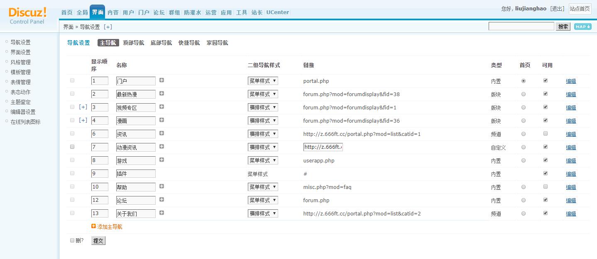
Task: Click the plus icon beside 门户 name field
Action: point(161,80)
